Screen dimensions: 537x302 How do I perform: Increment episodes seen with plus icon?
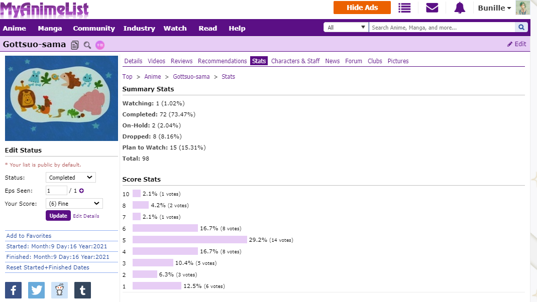pos(81,191)
